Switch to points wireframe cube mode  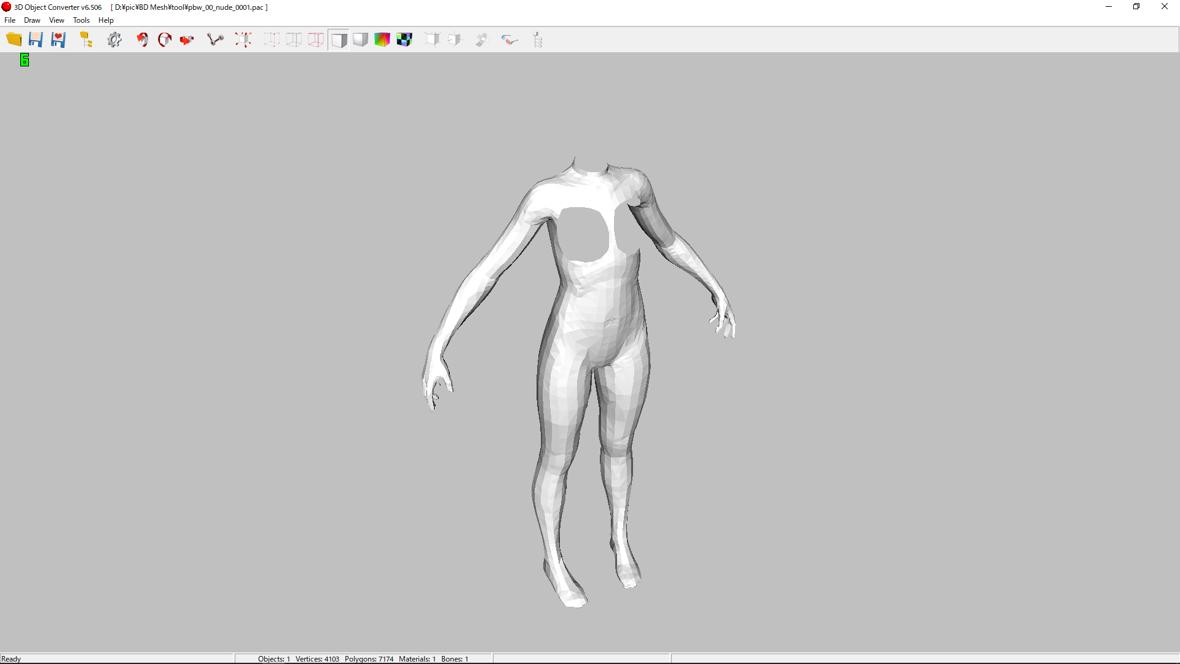[272, 40]
